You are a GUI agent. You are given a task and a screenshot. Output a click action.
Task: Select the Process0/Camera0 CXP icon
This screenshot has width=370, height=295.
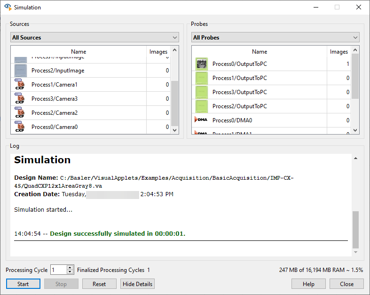20,127
